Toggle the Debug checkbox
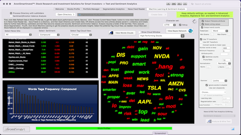Viewport: 241px width, 135px height. 180,25
